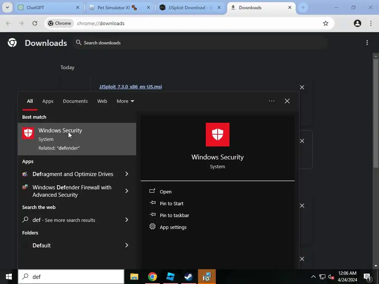Bookmark this page with the star
This screenshot has height=284, width=379.
pos(326,23)
